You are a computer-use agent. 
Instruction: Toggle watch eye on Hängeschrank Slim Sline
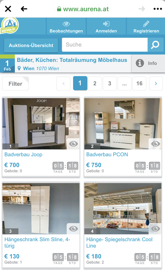pos(73,229)
